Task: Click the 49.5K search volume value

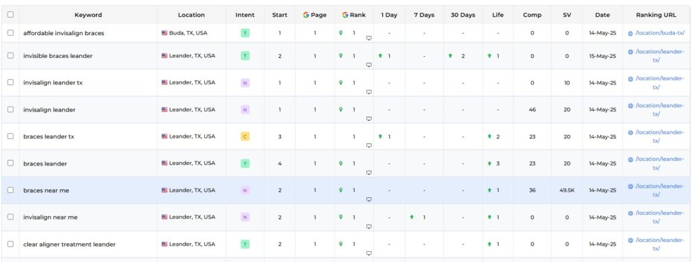Action: click(567, 190)
